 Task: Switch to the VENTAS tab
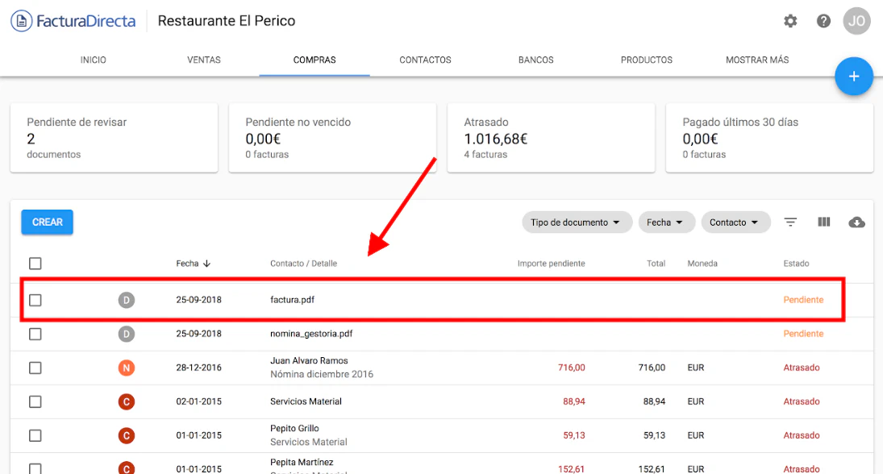pyautogui.click(x=204, y=60)
